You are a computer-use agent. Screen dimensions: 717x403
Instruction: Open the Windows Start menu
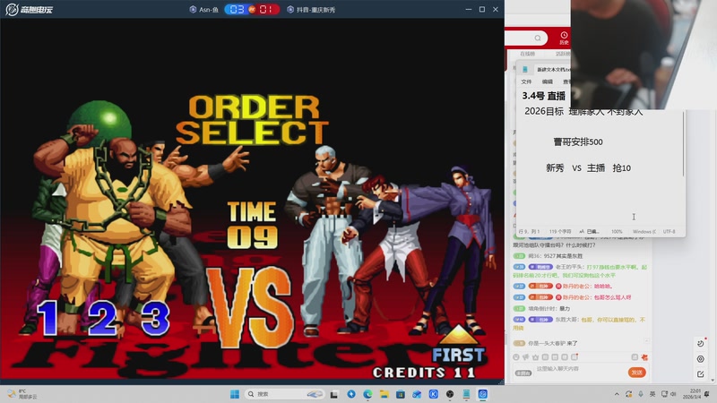click(x=235, y=394)
